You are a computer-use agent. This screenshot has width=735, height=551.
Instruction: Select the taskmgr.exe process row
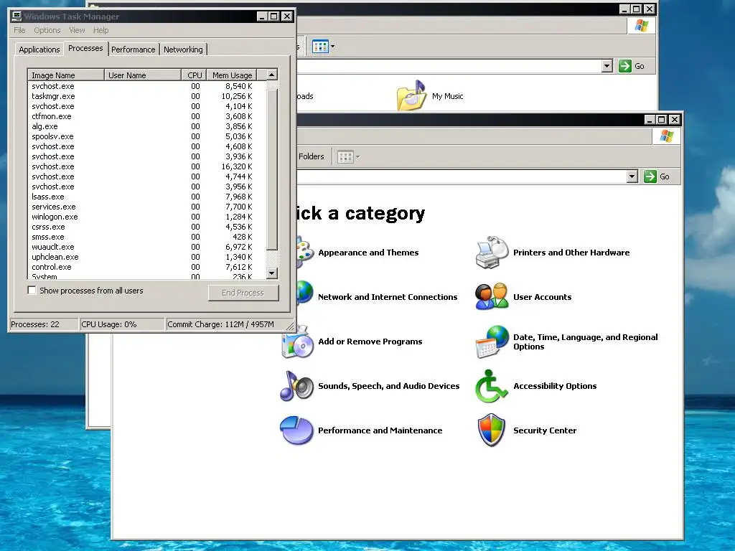[x=146, y=96]
